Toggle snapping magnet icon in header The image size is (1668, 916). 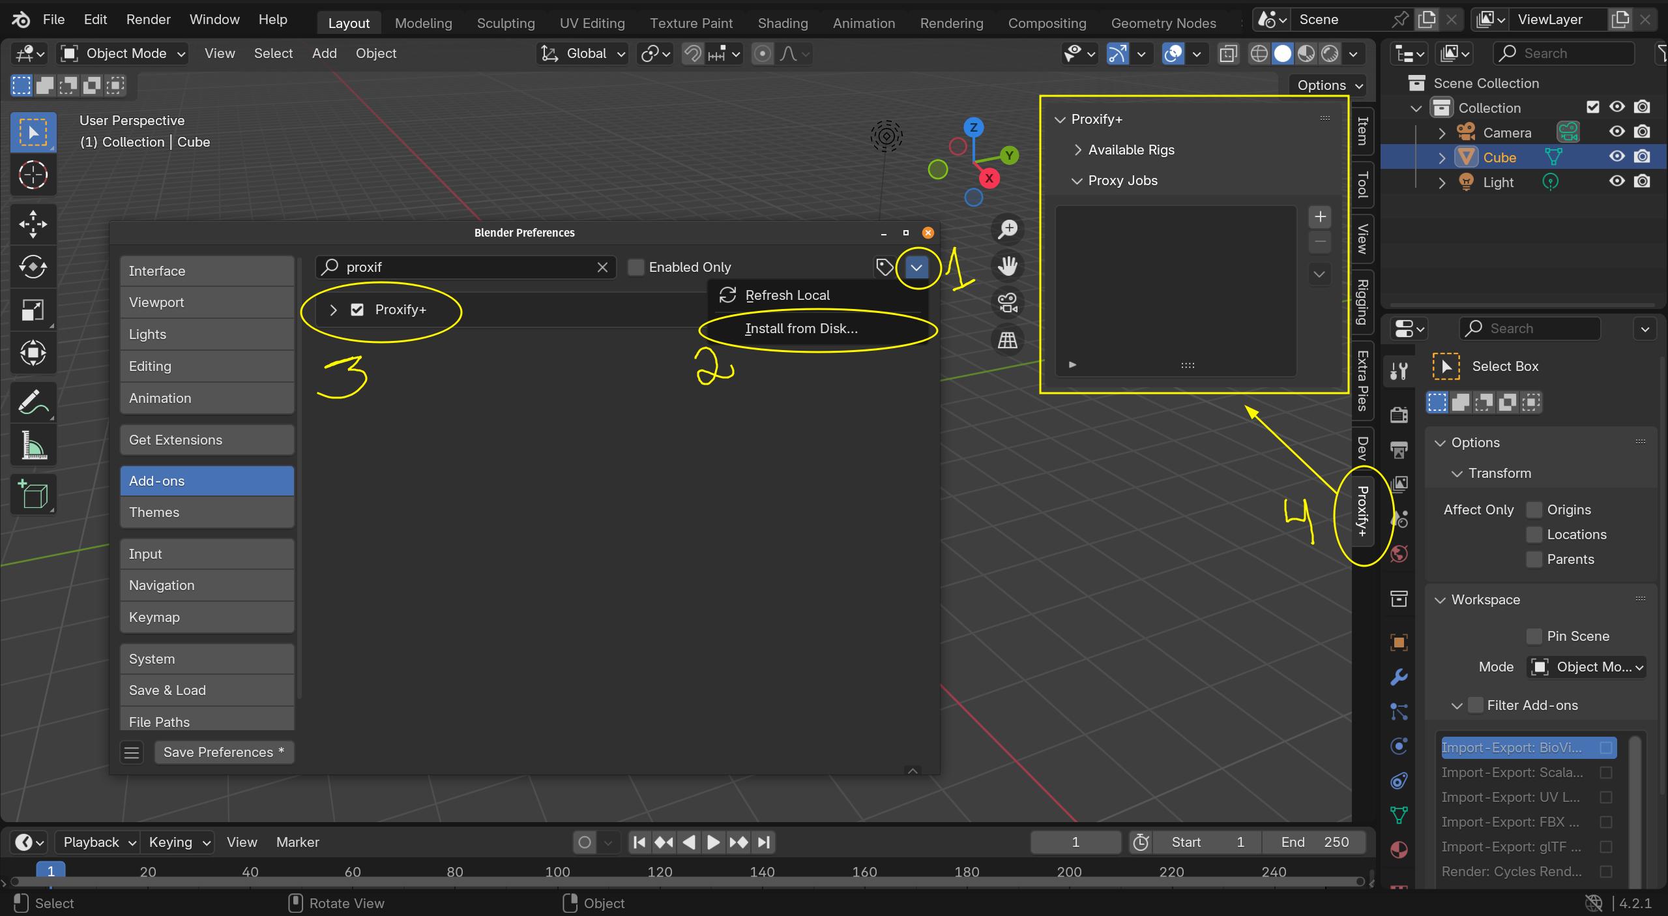click(x=693, y=53)
